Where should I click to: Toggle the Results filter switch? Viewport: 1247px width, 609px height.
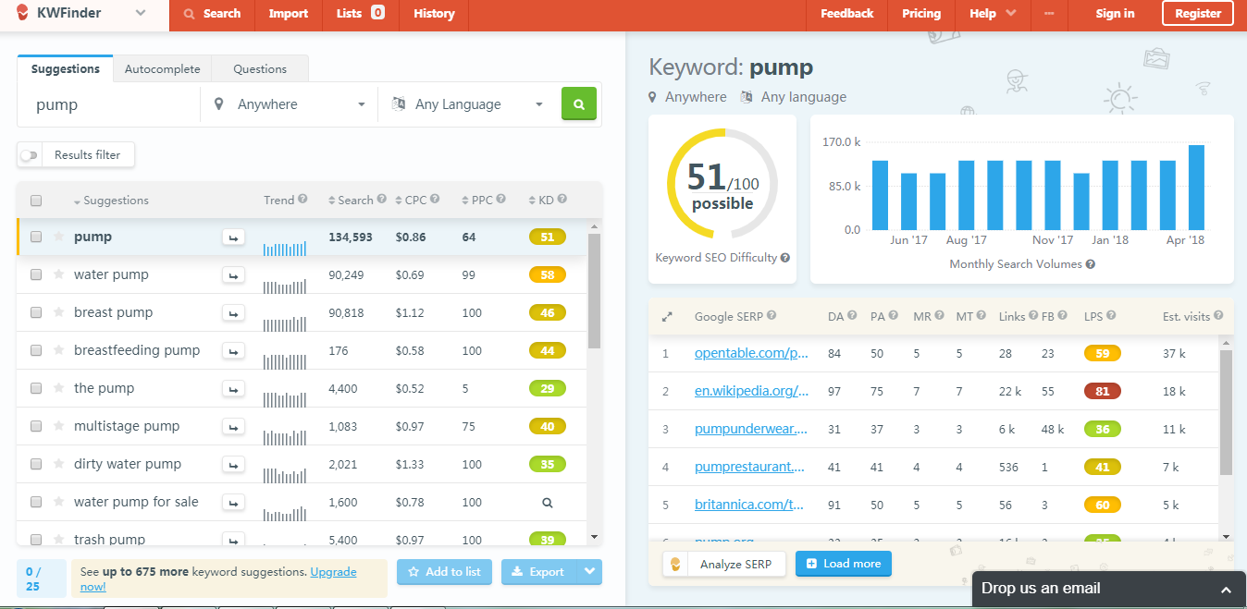30,155
